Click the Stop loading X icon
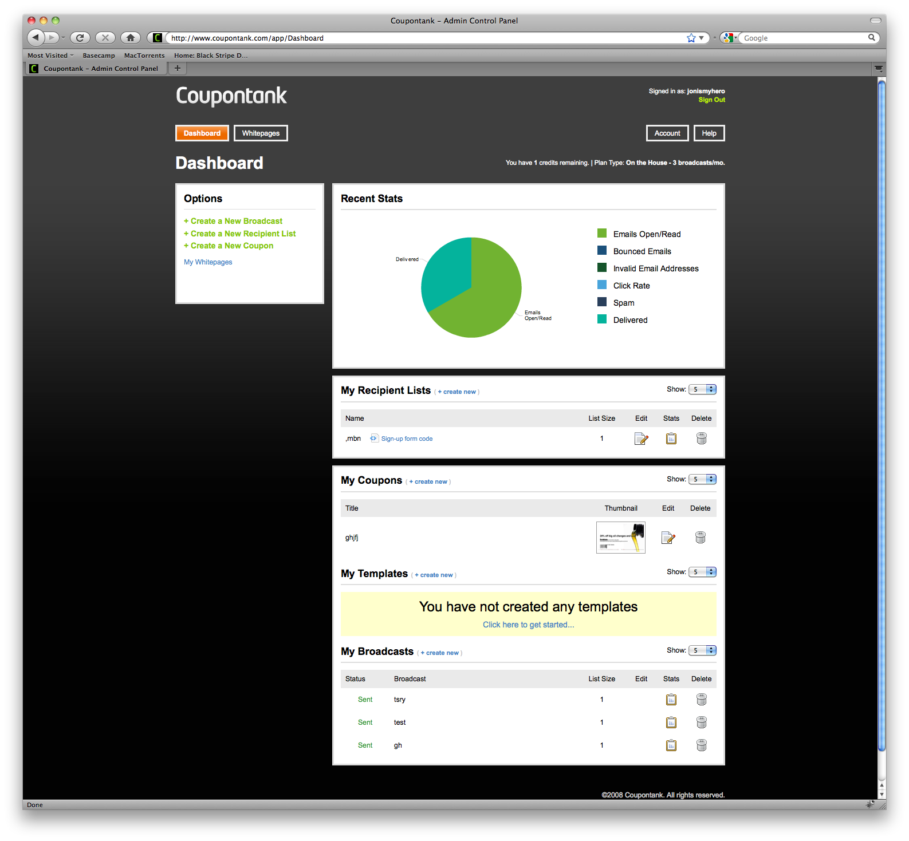 pos(105,38)
